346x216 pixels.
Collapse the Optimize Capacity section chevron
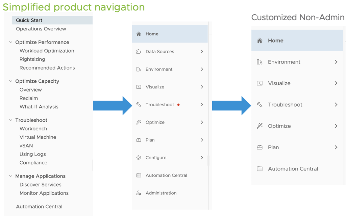10,81
